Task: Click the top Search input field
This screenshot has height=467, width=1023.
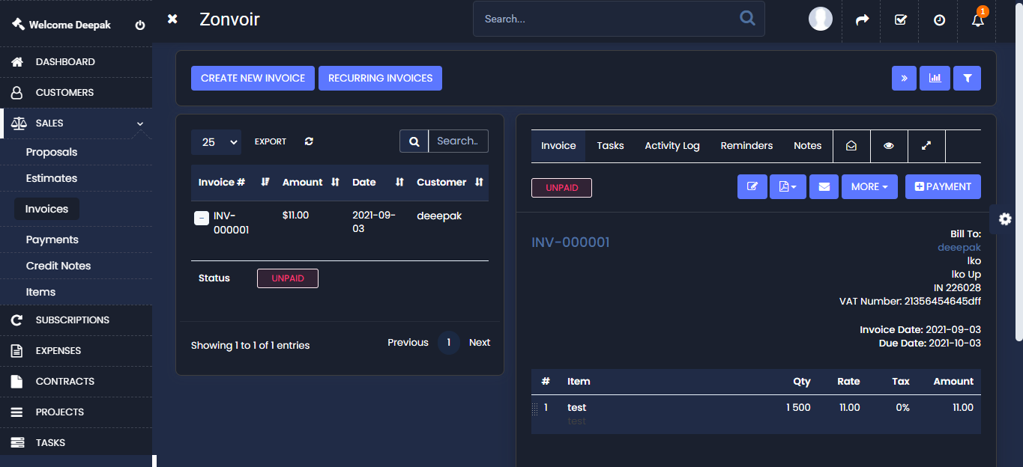Action: 607,19
